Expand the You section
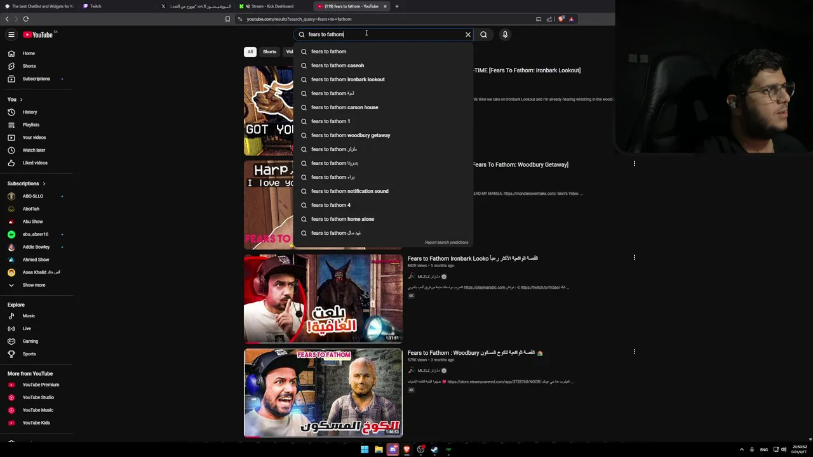 [15, 99]
